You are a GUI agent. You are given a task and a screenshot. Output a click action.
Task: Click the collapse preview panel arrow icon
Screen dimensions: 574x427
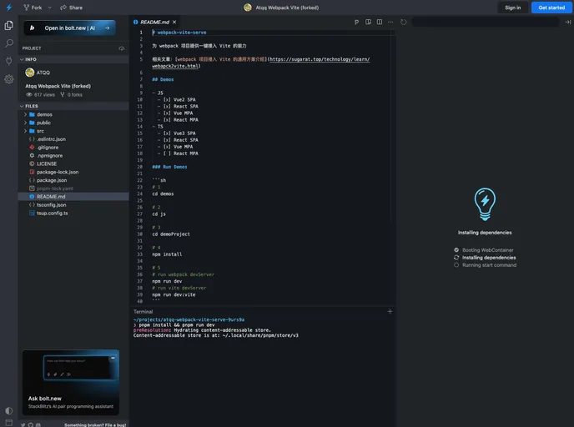pyautogui.click(x=568, y=22)
